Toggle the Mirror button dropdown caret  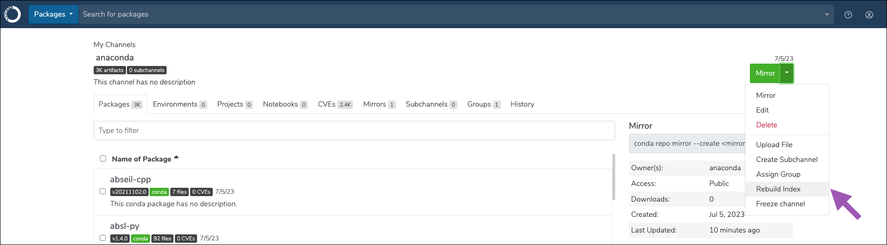click(x=787, y=73)
